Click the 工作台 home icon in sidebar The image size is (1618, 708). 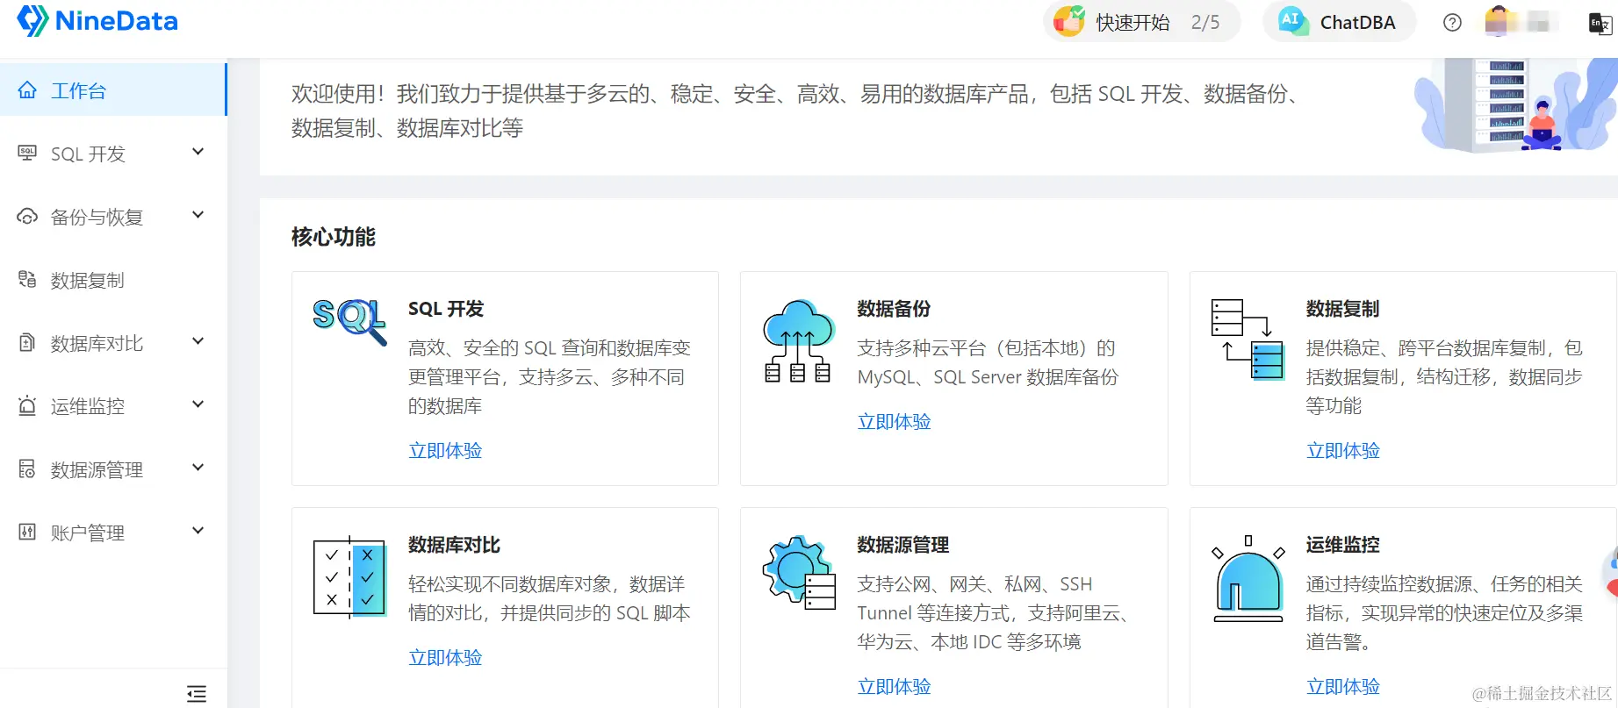(27, 90)
